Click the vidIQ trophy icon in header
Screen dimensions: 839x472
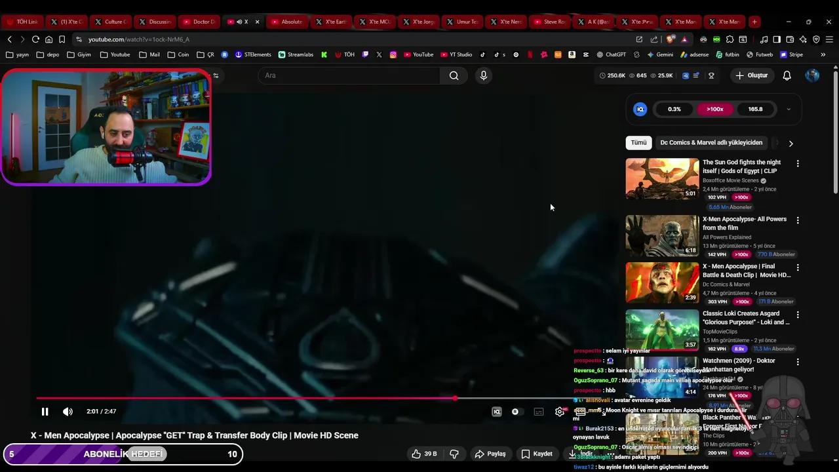pyautogui.click(x=711, y=75)
